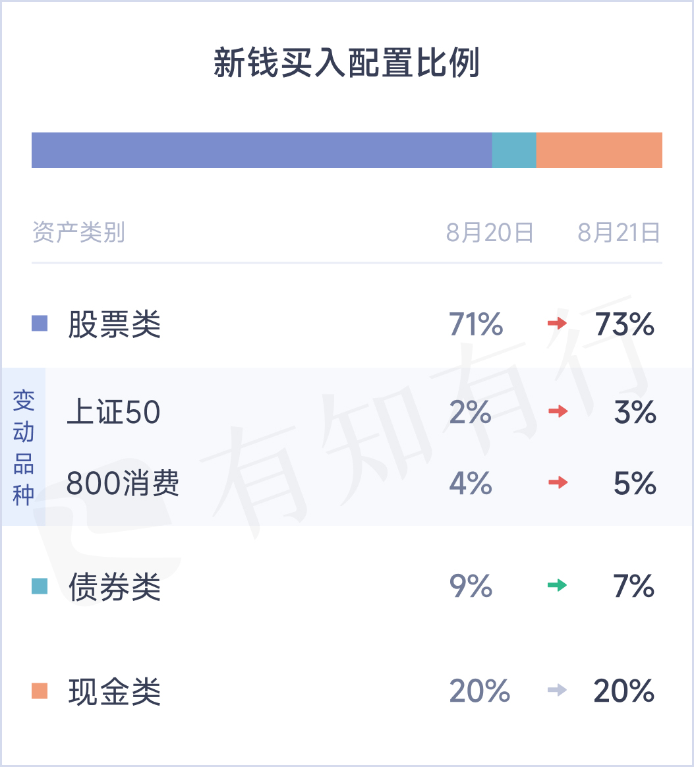694x767 pixels.
Task: Click the purple stock segment of the bar
Action: click(262, 150)
